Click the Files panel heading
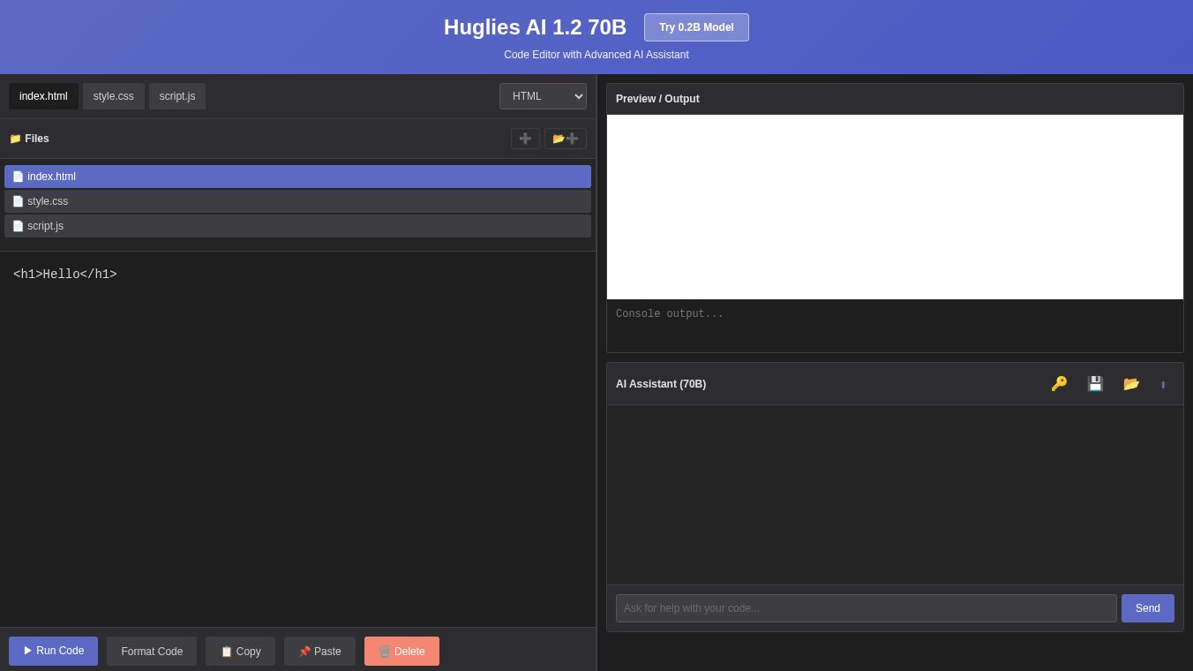The width and height of the screenshot is (1193, 671). pos(29,139)
